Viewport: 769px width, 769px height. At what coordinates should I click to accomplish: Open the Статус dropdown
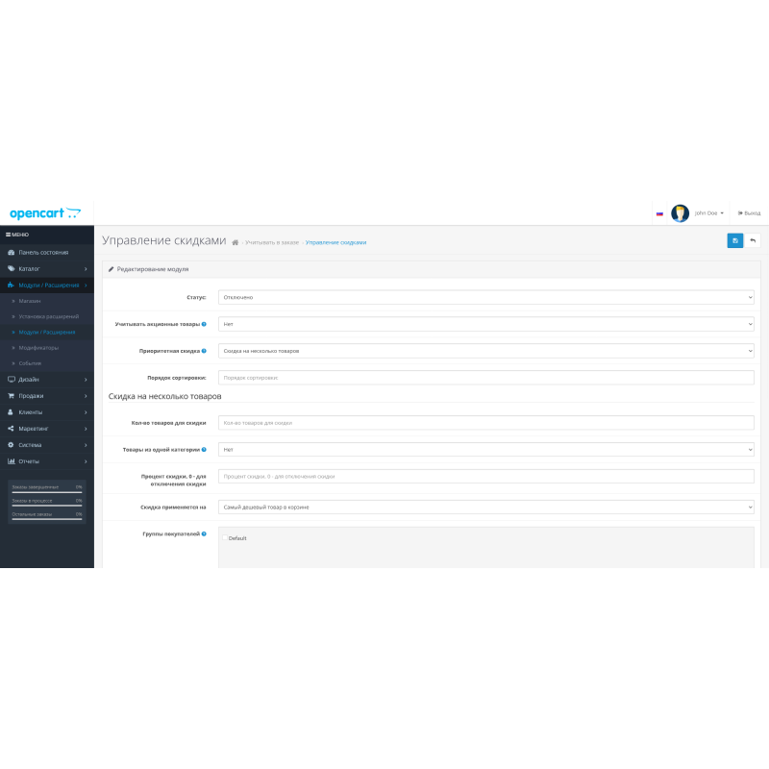[485, 297]
